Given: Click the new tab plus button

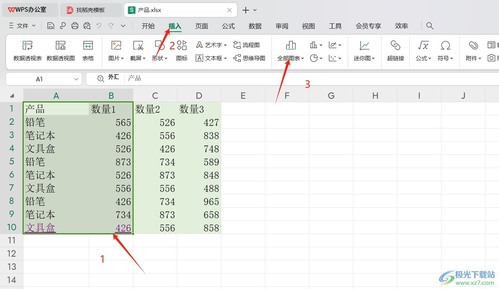Looking at the screenshot, I should pyautogui.click(x=246, y=10).
